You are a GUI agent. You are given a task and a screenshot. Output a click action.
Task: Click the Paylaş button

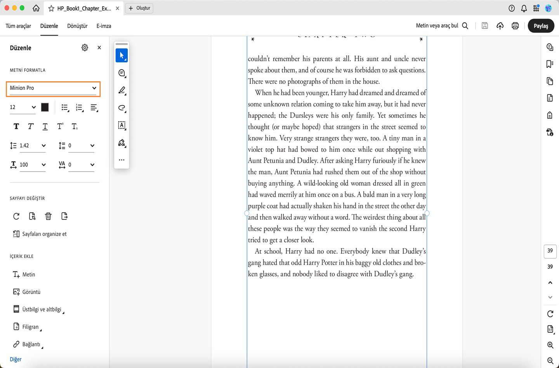coord(541,26)
